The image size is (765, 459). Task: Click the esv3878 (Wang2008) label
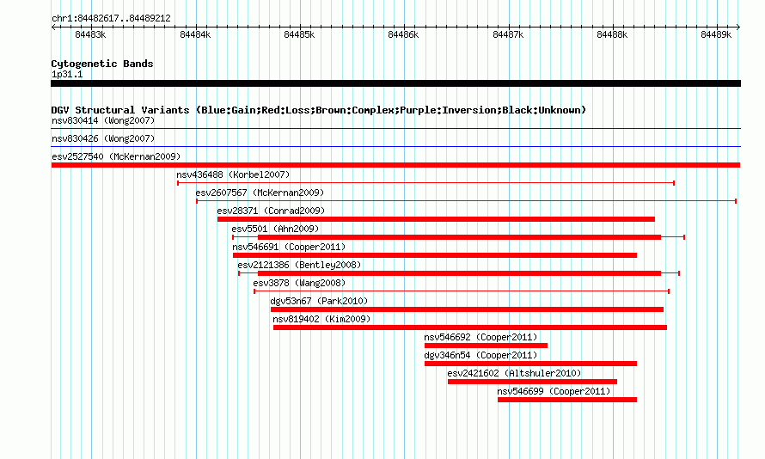coord(299,283)
